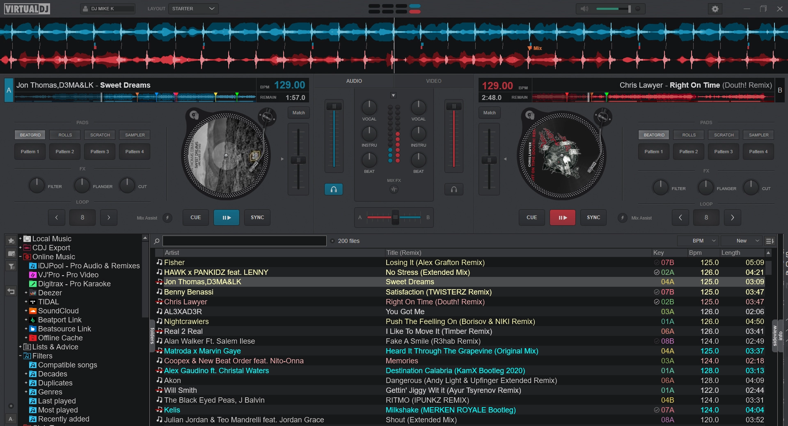Select the Folders icon in the left sidebar
Image resolution: width=788 pixels, height=426 pixels.
11,254
